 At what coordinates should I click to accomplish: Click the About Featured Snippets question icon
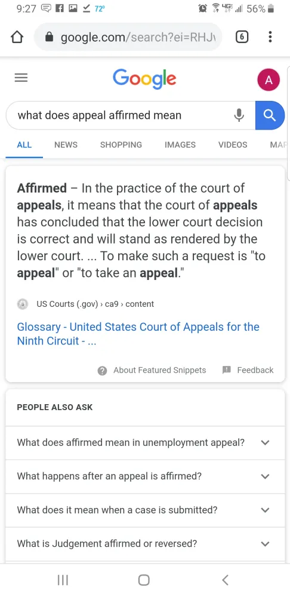click(102, 371)
